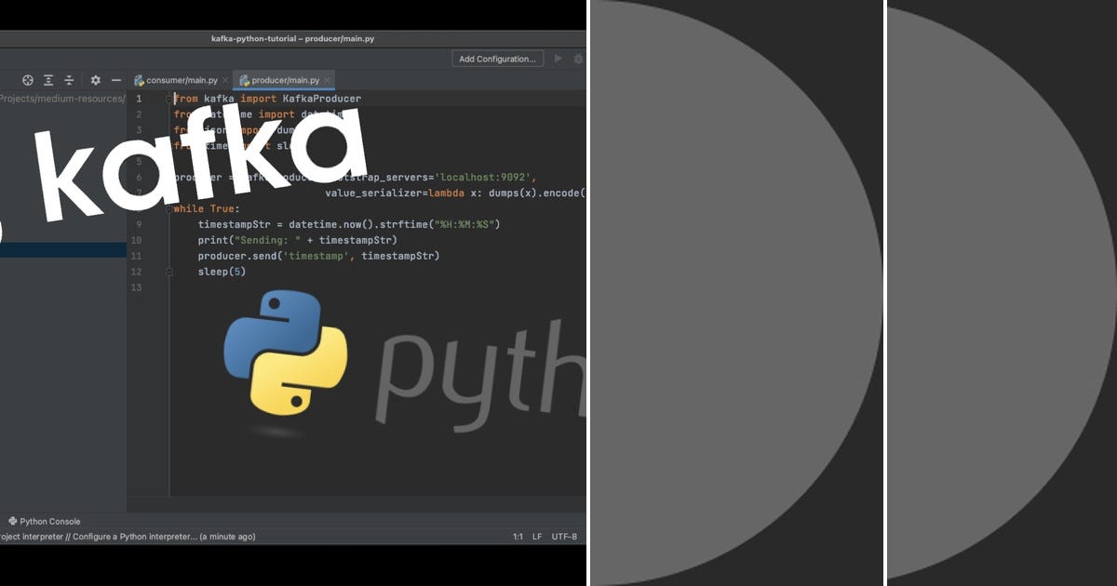Click the gutter icon beside line 1
Screen dimensions: 1117x586
coord(168,98)
